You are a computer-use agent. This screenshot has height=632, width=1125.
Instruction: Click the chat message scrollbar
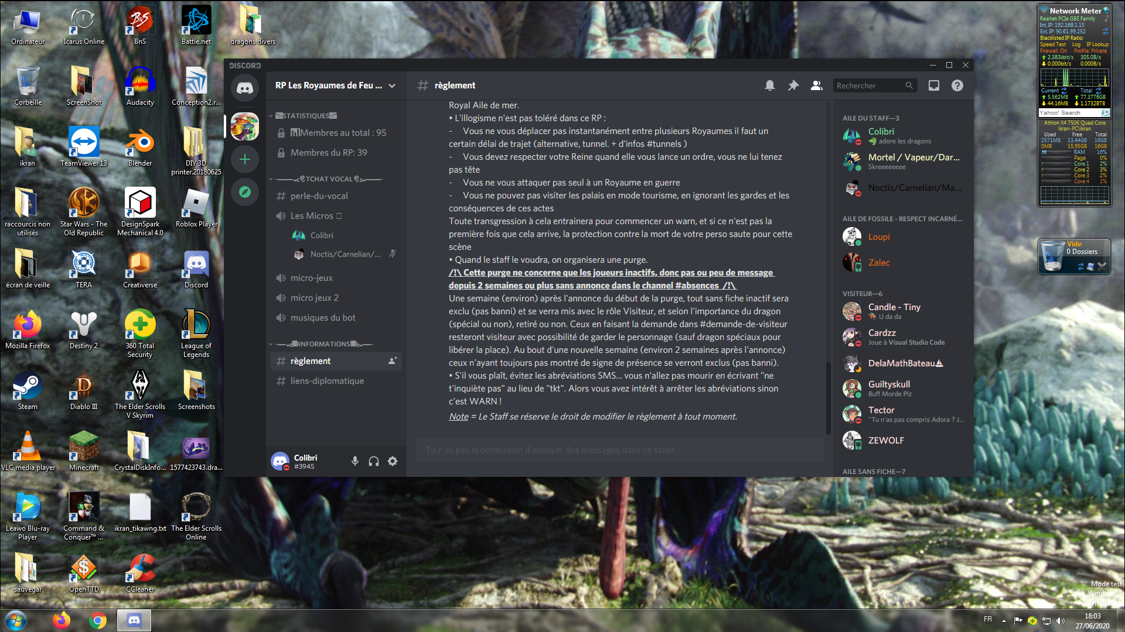point(828,398)
